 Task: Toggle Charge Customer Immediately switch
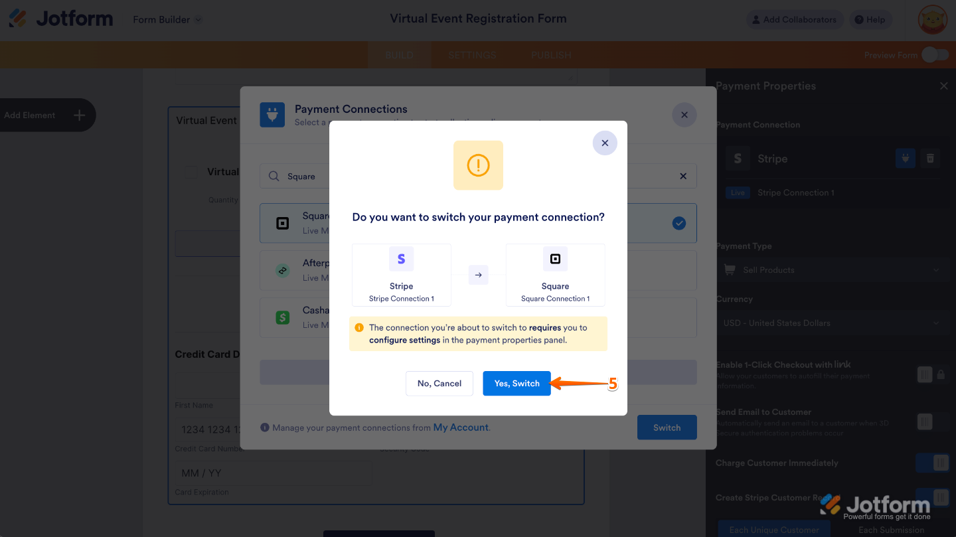coord(933,463)
